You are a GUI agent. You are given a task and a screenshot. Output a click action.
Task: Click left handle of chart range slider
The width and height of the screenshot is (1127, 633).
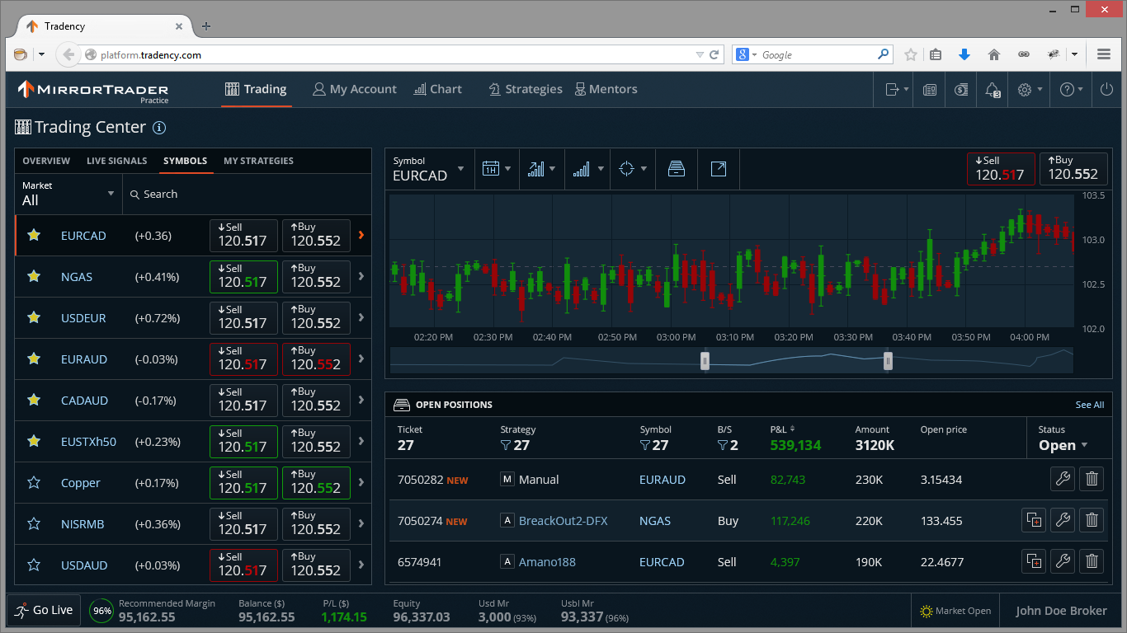pyautogui.click(x=705, y=360)
